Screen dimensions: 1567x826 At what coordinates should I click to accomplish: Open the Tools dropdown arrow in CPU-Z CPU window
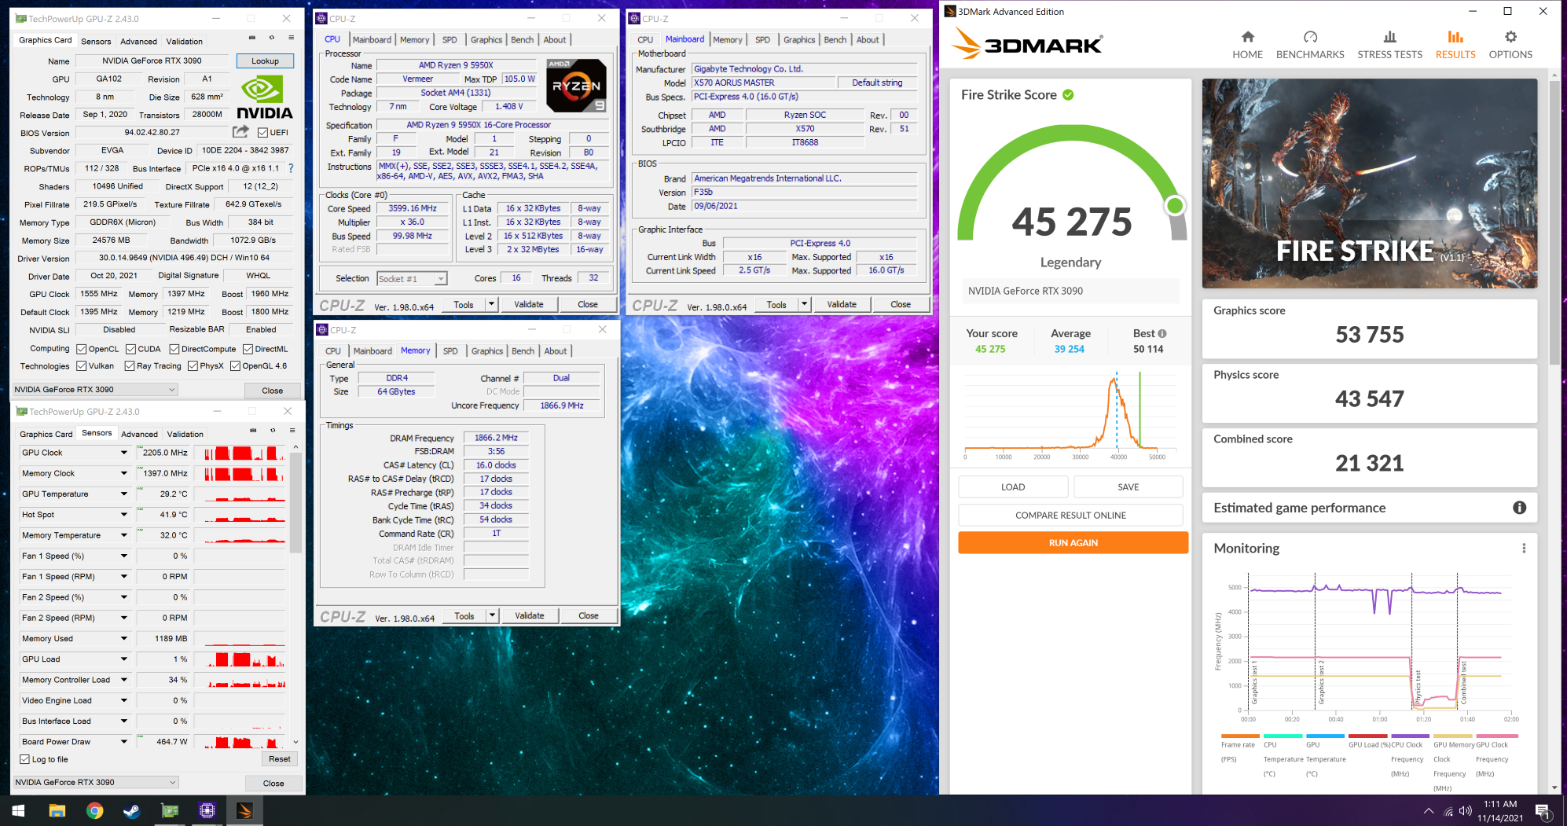click(x=492, y=304)
